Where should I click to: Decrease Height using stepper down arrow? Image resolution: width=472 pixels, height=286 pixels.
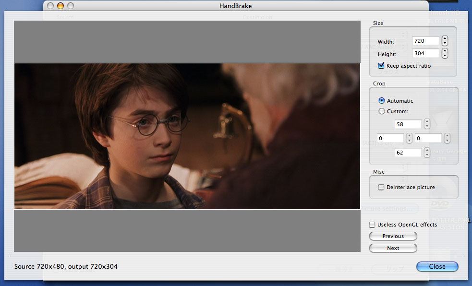point(445,56)
